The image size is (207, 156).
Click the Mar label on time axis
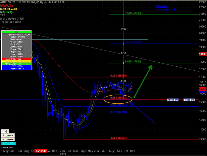click(76, 151)
